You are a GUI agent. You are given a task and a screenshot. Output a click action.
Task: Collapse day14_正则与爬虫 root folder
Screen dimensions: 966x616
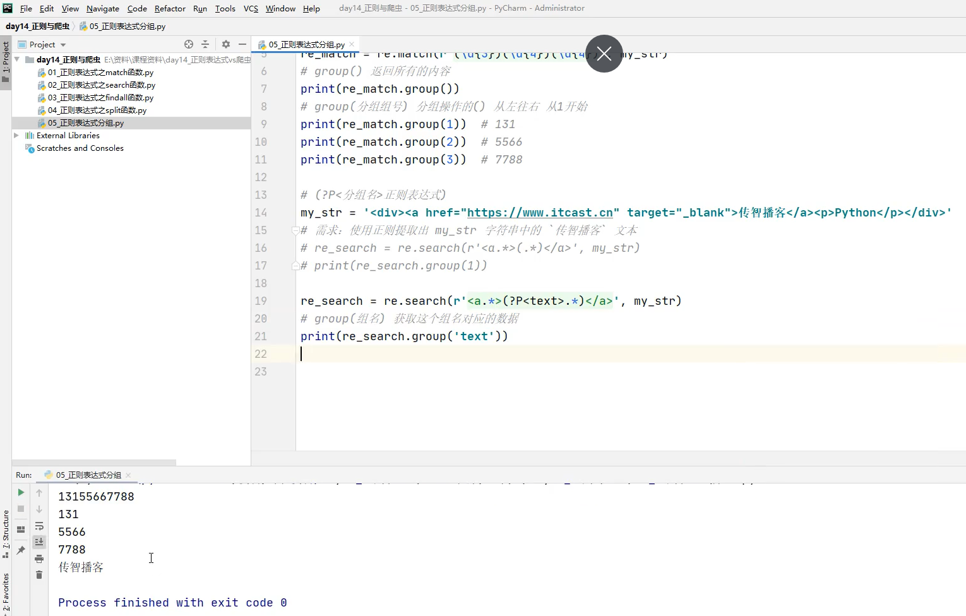17,59
